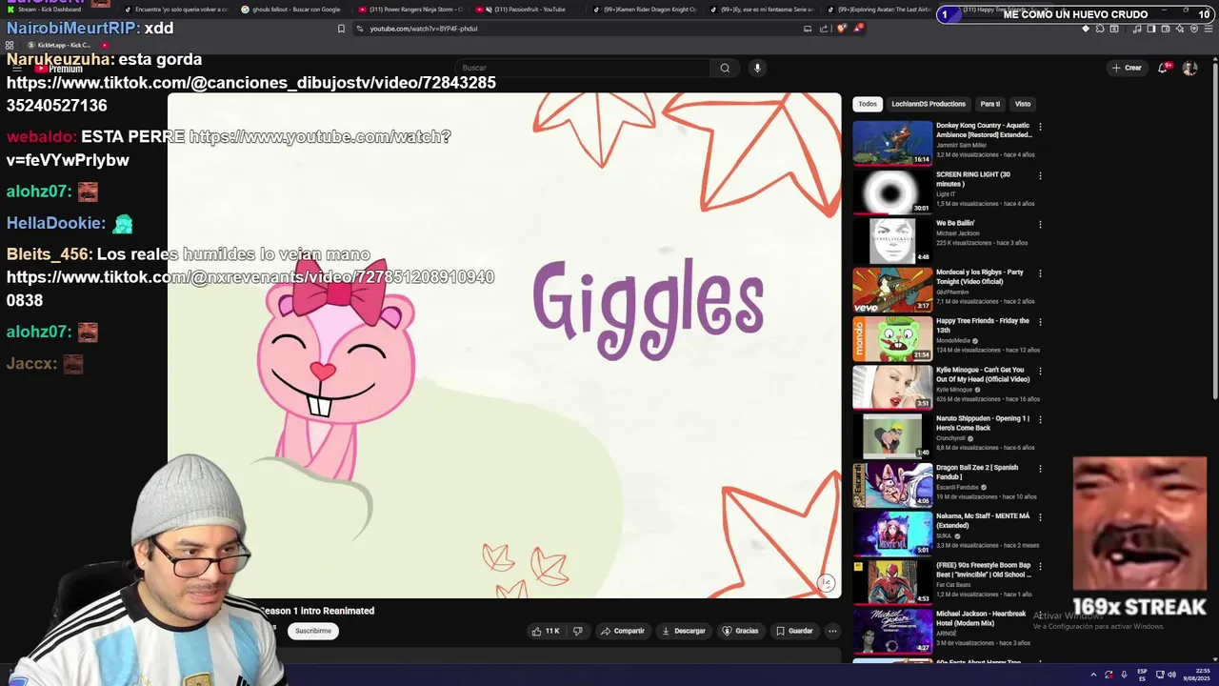Click the YouTube Premium logo
This screenshot has height=686, width=1219.
click(59, 69)
